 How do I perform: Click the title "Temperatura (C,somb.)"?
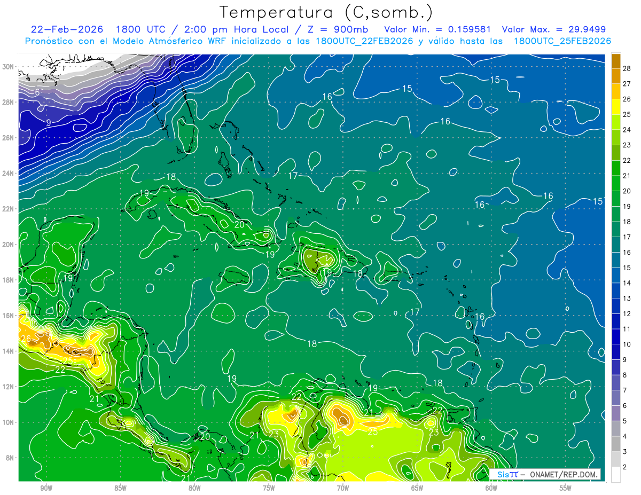(326, 12)
